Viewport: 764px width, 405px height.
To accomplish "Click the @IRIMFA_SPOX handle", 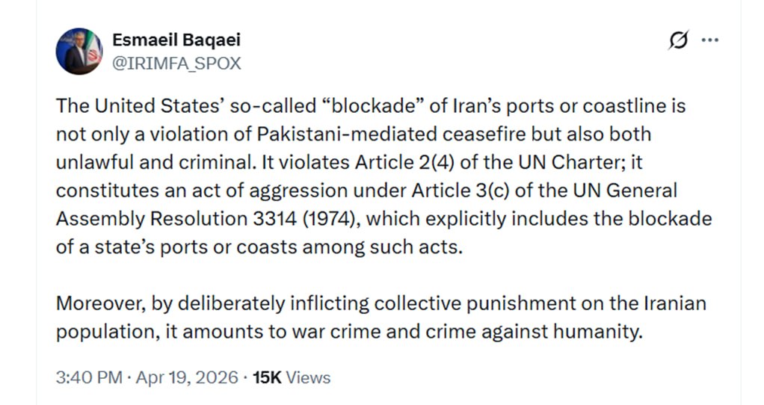I will [176, 64].
